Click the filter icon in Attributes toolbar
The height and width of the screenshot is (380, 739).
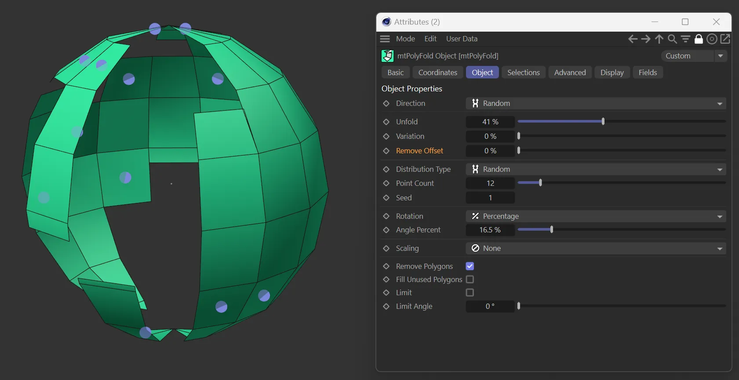tap(685, 39)
